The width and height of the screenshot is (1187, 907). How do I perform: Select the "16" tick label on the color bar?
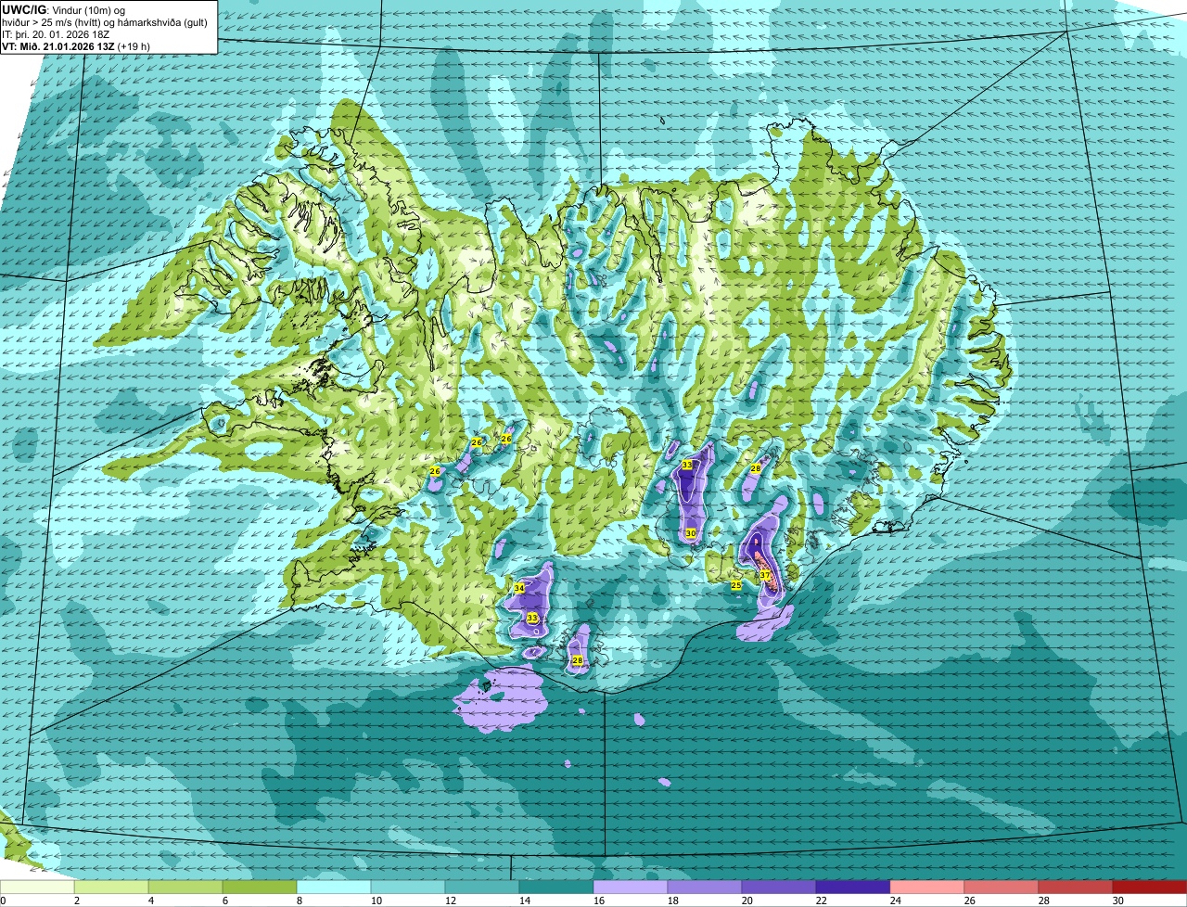point(599,901)
